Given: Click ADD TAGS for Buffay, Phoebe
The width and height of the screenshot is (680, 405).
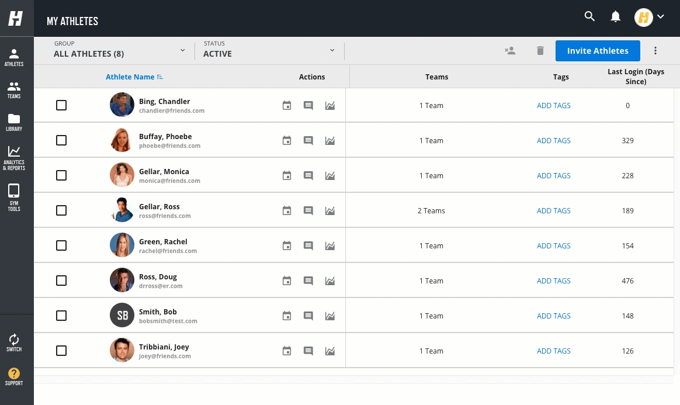Looking at the screenshot, I should click(x=553, y=140).
